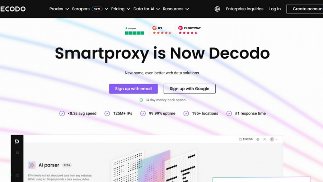The height and width of the screenshot is (182, 323).
Task: Follow the Log in link
Action: tap(275, 9)
